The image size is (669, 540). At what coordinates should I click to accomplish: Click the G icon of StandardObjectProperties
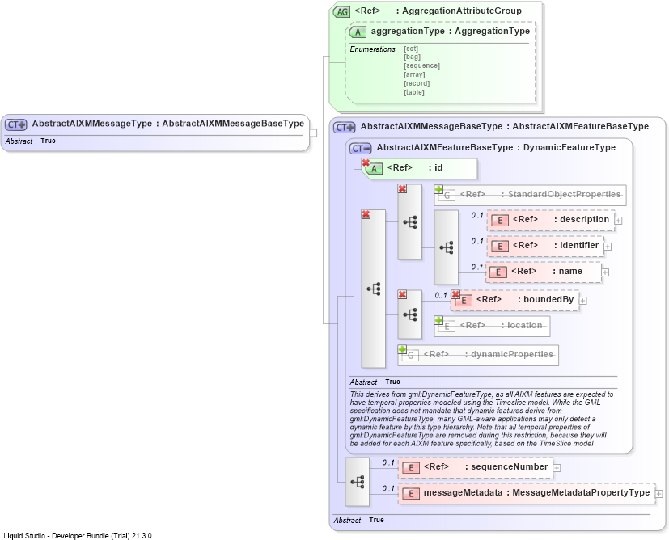click(x=447, y=196)
